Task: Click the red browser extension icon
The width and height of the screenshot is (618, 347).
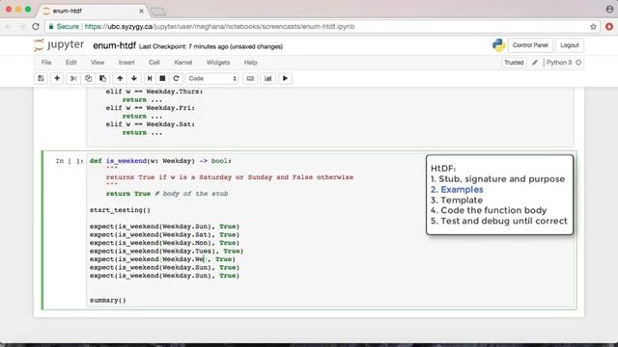Action: click(609, 26)
